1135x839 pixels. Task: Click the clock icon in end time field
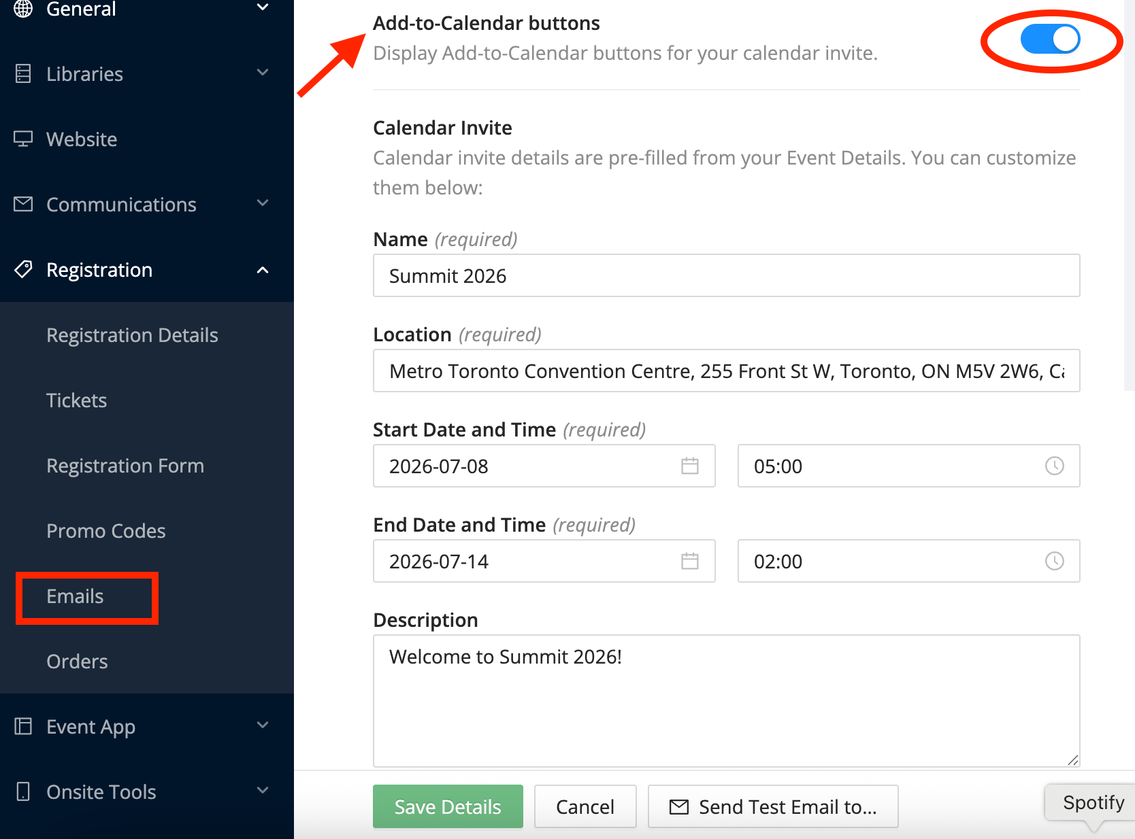point(1054,561)
